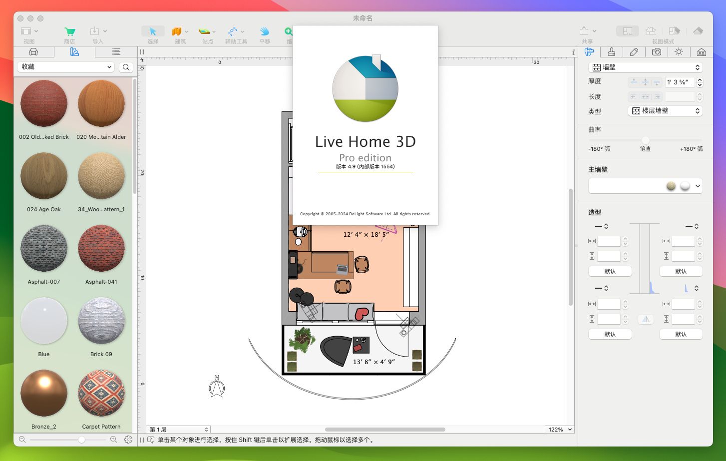Screen dimensions: 726x461
Task: Switch to 2D floor plan view mode
Action: pyautogui.click(x=628, y=31)
